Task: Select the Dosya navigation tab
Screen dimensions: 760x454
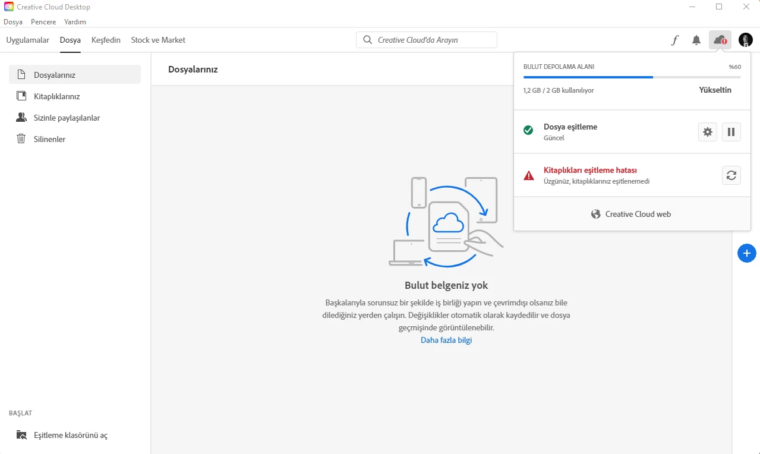Action: 70,40
